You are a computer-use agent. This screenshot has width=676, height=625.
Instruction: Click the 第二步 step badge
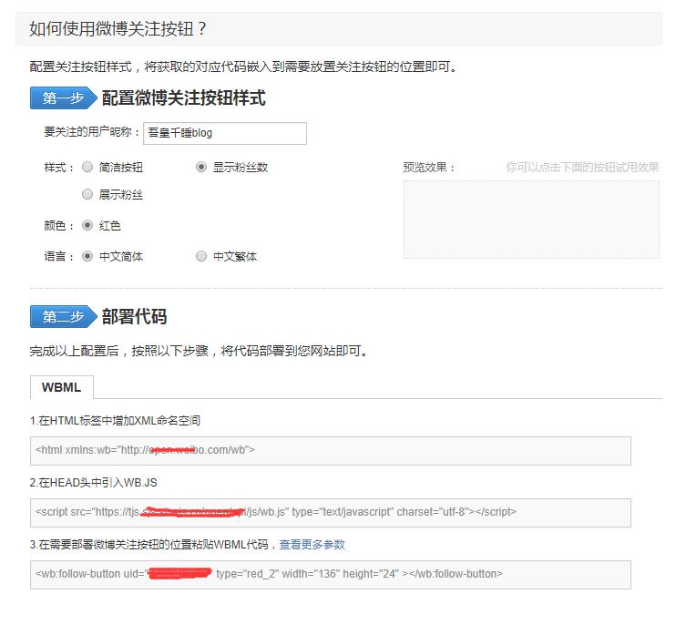point(62,317)
